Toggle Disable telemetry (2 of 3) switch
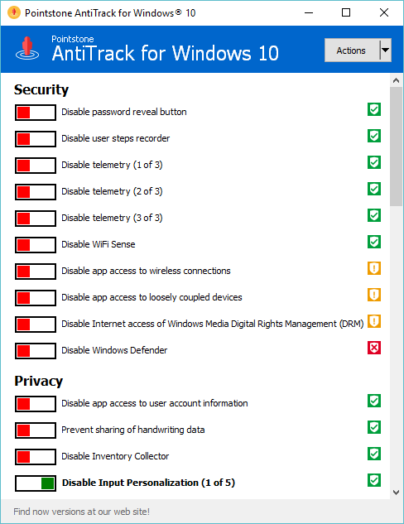The height and width of the screenshot is (524, 404). pos(36,192)
